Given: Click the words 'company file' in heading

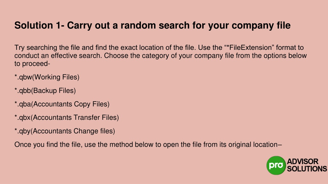Looking at the screenshot, I should pos(261,26).
